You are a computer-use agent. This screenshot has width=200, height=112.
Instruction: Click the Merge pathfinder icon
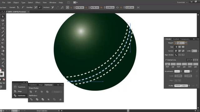coord(43,99)
